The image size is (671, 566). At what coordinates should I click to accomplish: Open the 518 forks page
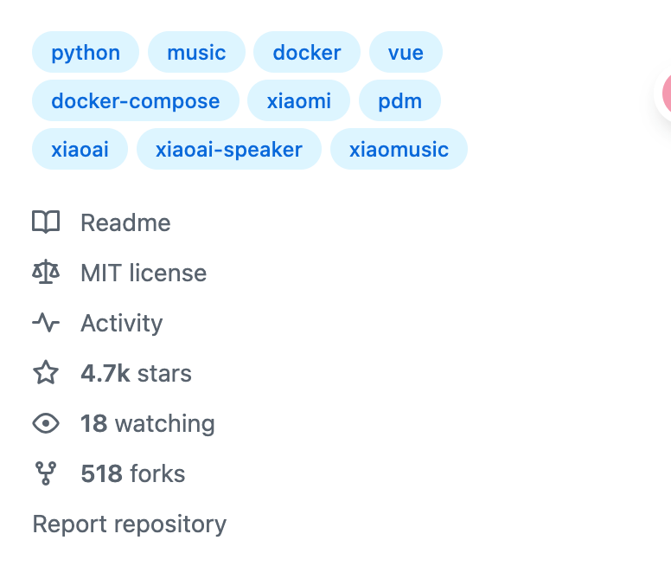(132, 473)
